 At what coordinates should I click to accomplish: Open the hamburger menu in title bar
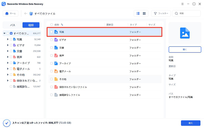(182, 4)
